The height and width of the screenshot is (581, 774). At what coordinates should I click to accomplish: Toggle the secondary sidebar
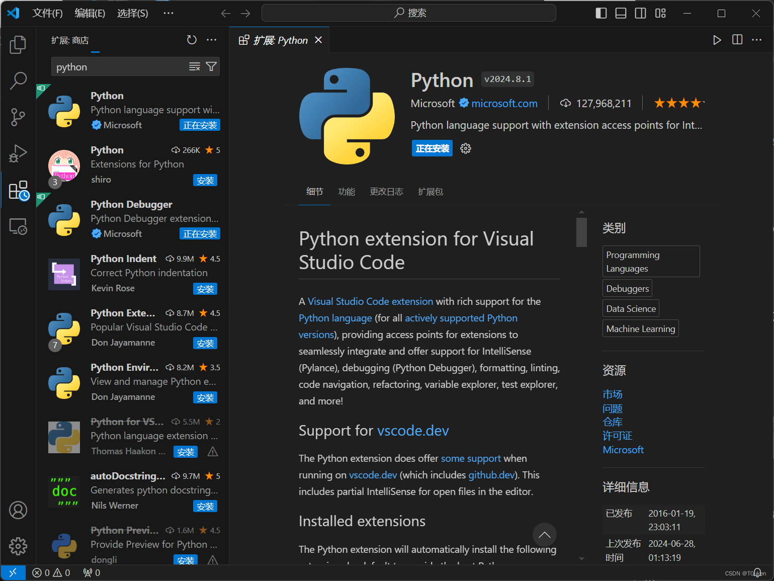pos(640,13)
